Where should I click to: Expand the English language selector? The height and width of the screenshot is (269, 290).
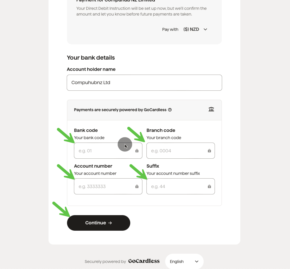[184, 262]
